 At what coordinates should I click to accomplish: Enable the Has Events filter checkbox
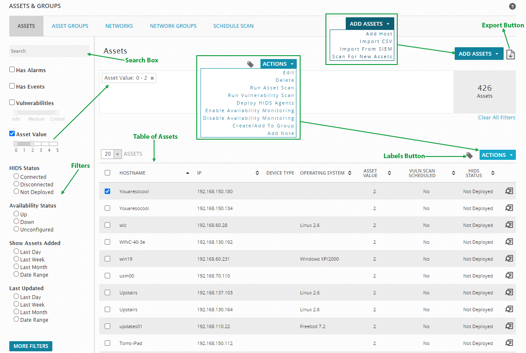(12, 86)
